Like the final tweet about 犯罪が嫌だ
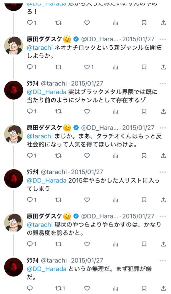Image resolution: width=171 pixels, height=294 pixels. coord(87,288)
